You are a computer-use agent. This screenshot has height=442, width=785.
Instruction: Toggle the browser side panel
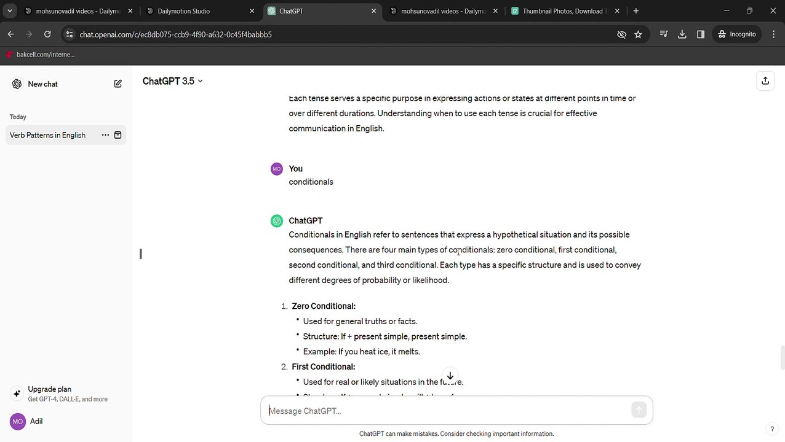[x=700, y=34]
